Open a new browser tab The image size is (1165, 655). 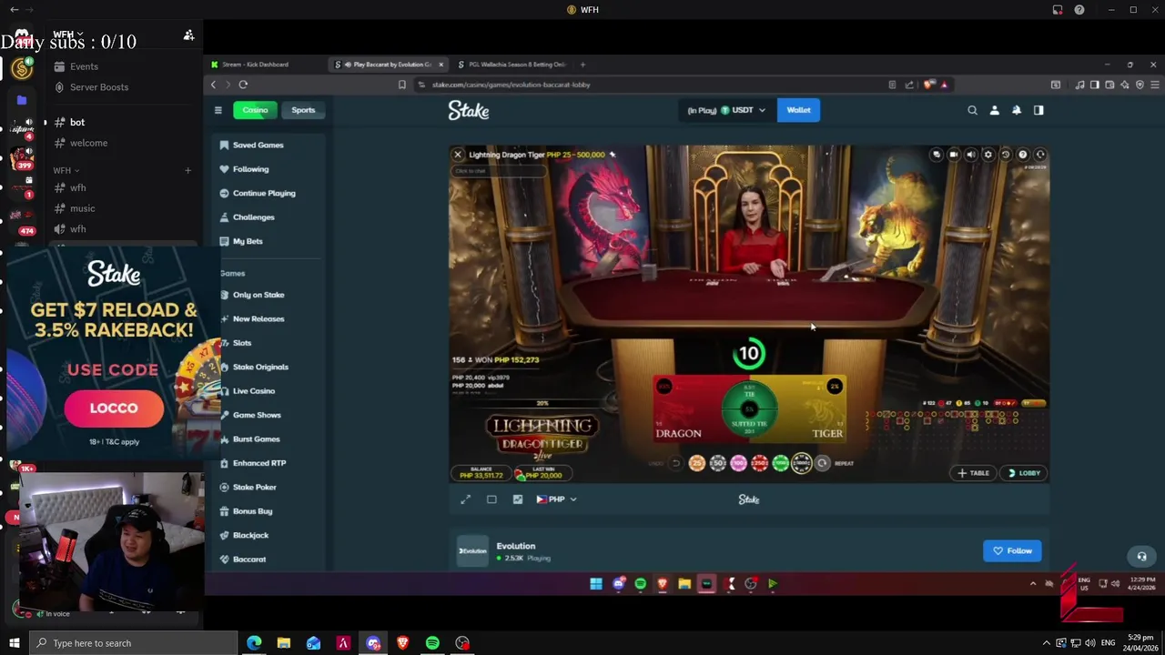click(583, 65)
